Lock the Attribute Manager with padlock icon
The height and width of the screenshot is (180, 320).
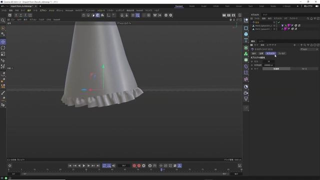click(x=311, y=45)
